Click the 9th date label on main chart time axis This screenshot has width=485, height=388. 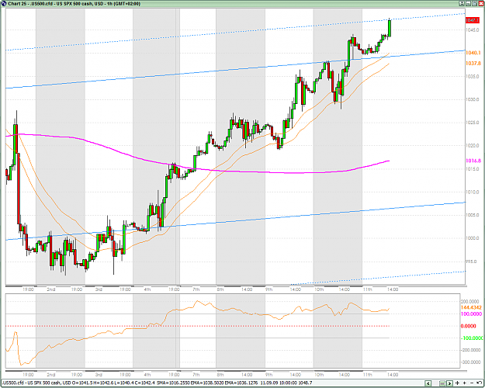click(x=268, y=289)
